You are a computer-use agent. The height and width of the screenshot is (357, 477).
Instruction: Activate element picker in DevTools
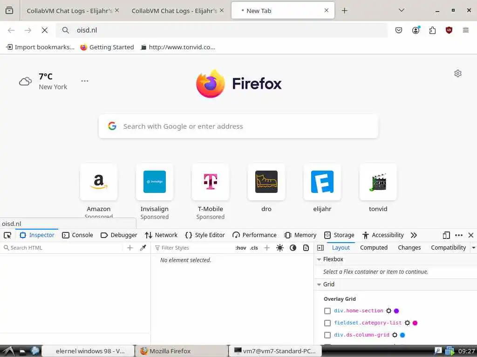(7, 235)
